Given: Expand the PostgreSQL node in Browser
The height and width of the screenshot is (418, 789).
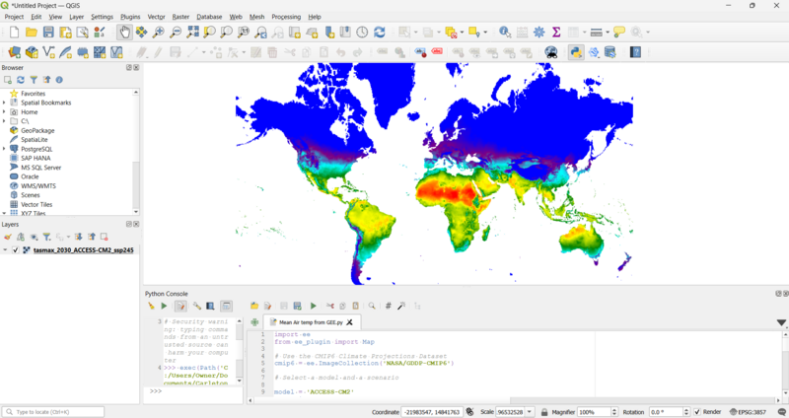Looking at the screenshot, I should pos(5,149).
